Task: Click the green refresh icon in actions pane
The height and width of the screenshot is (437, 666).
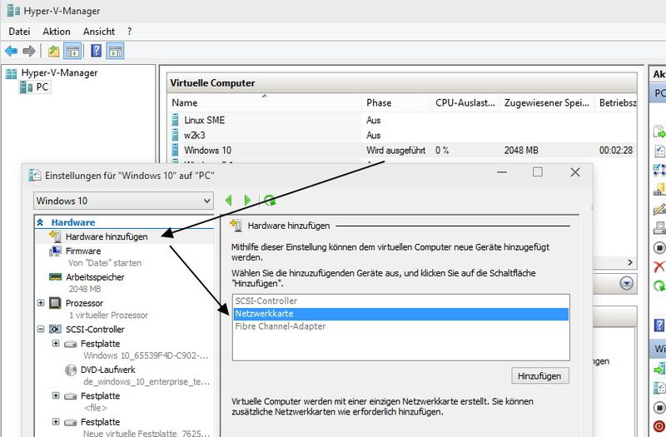Action: point(659,286)
